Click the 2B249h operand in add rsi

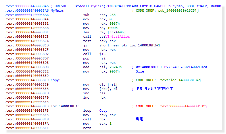[x=114, y=67]
